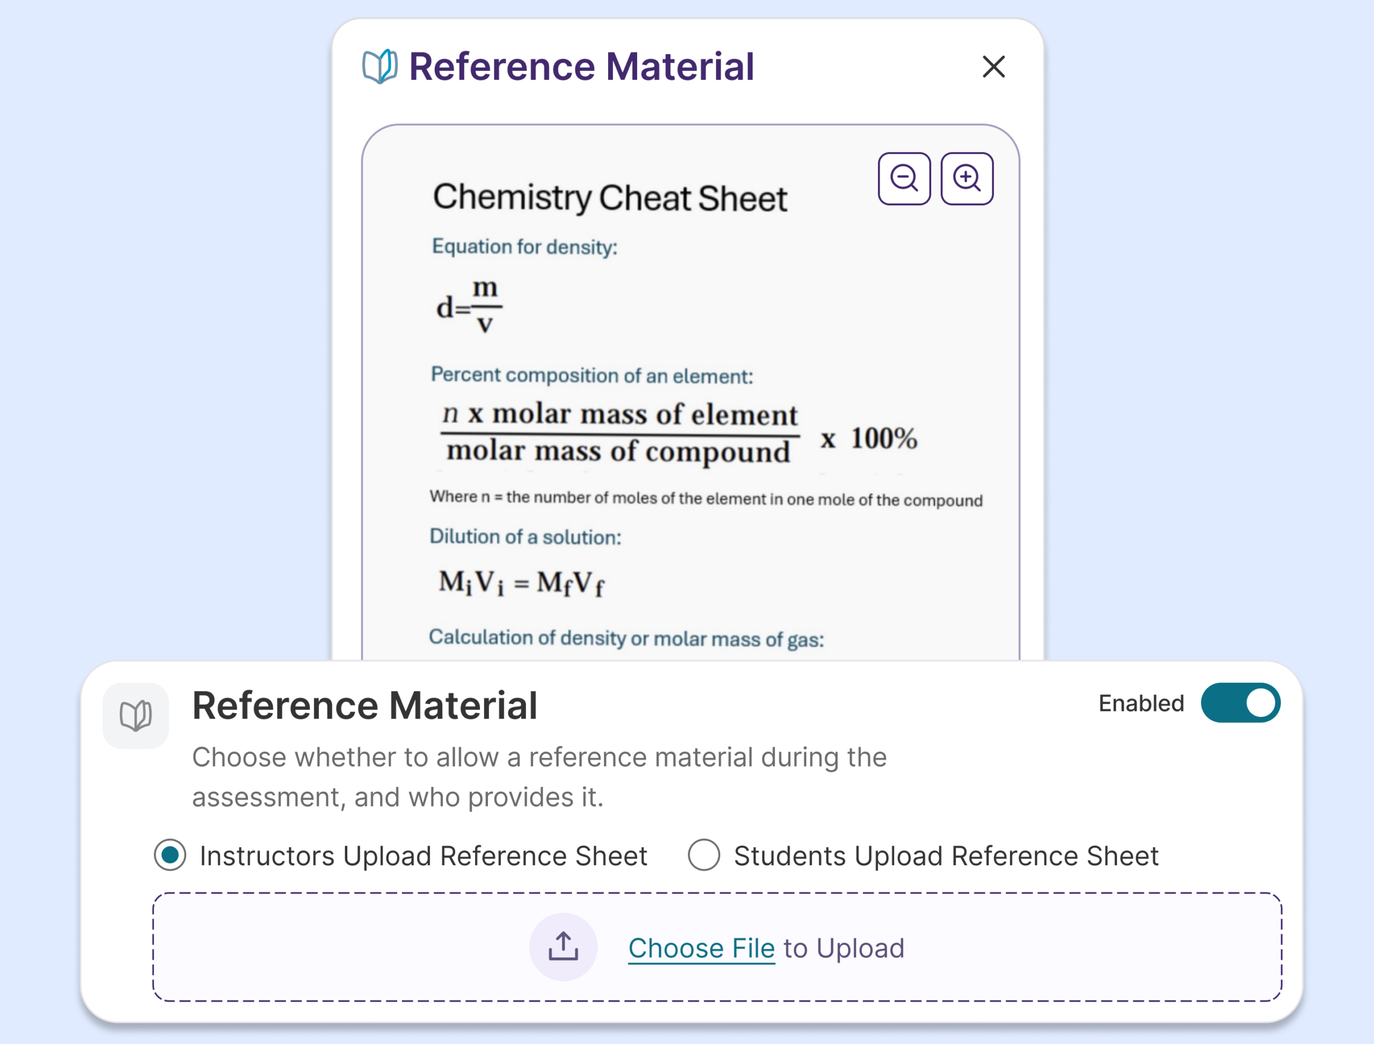Click the 'Where n = the number of moles' note
This screenshot has height=1044, width=1374.
pyautogui.click(x=706, y=498)
